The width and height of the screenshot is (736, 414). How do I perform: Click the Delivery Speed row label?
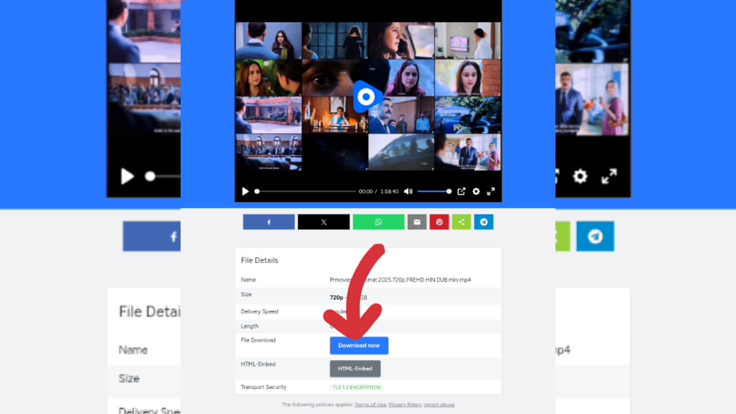(x=259, y=312)
